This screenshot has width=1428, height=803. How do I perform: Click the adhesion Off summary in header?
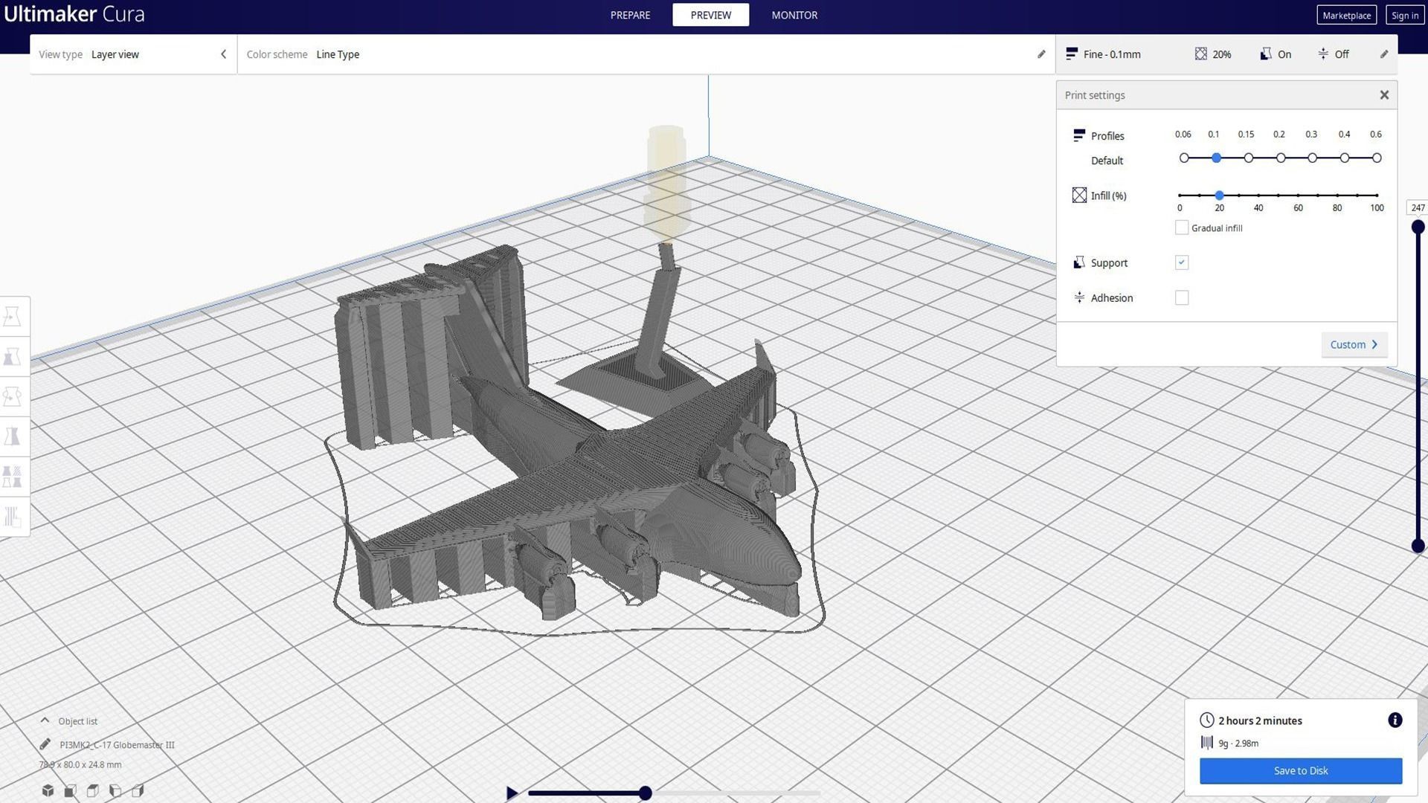[1333, 54]
